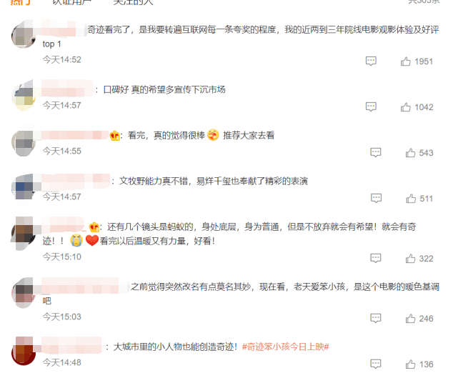Image resolution: width=453 pixels, height=373 pixels.
Task: Like the comment with 1951 likes
Action: click(406, 61)
